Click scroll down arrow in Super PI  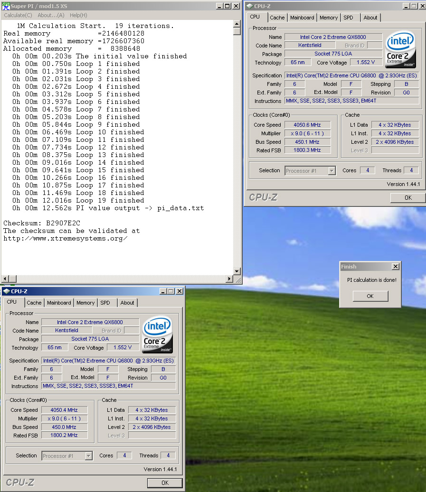tap(237, 271)
